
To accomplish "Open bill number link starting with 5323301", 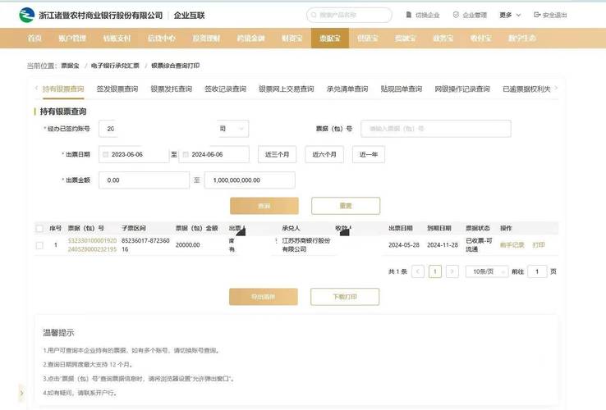I will click(92, 244).
